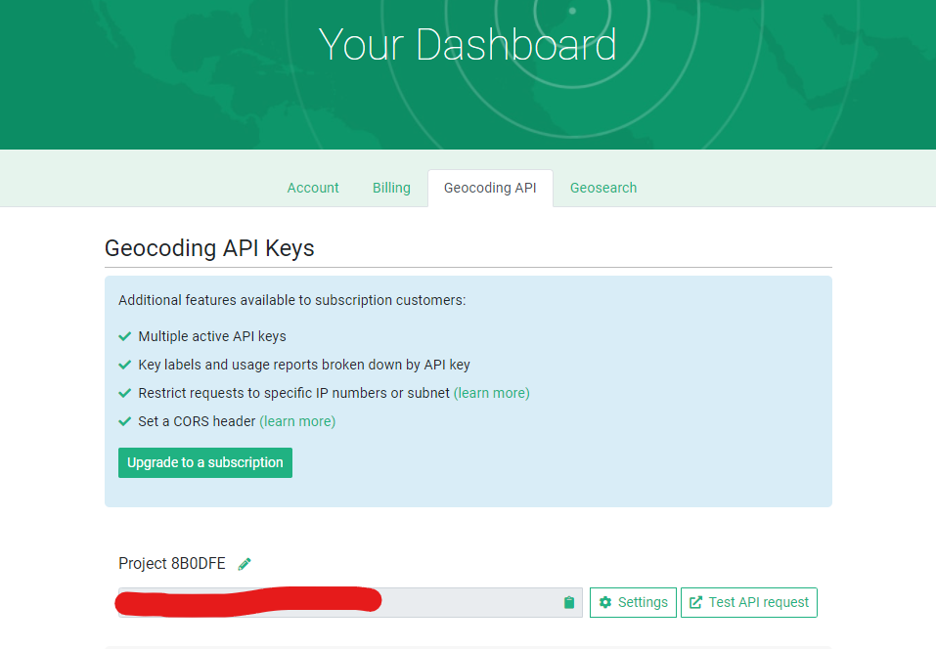The width and height of the screenshot is (936, 649).
Task: Click Additional features available text
Action: pyautogui.click(x=291, y=300)
